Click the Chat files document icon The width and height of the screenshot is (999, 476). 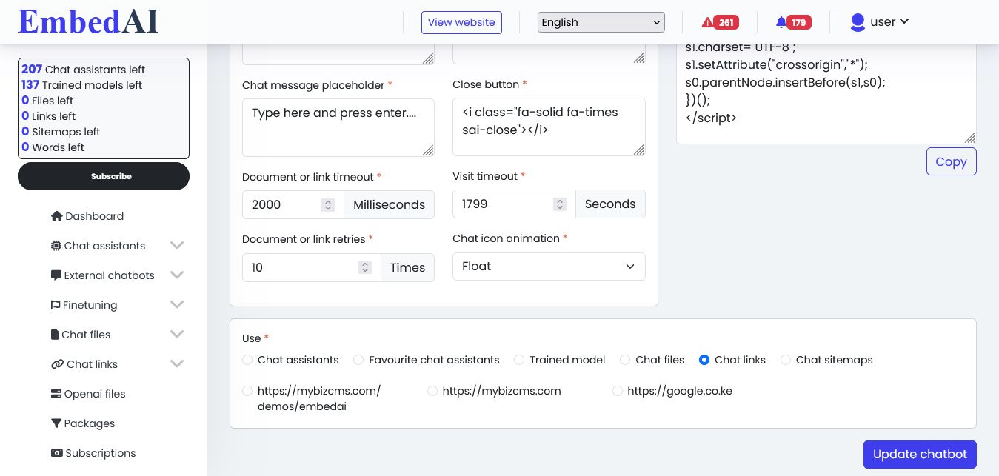55,335
